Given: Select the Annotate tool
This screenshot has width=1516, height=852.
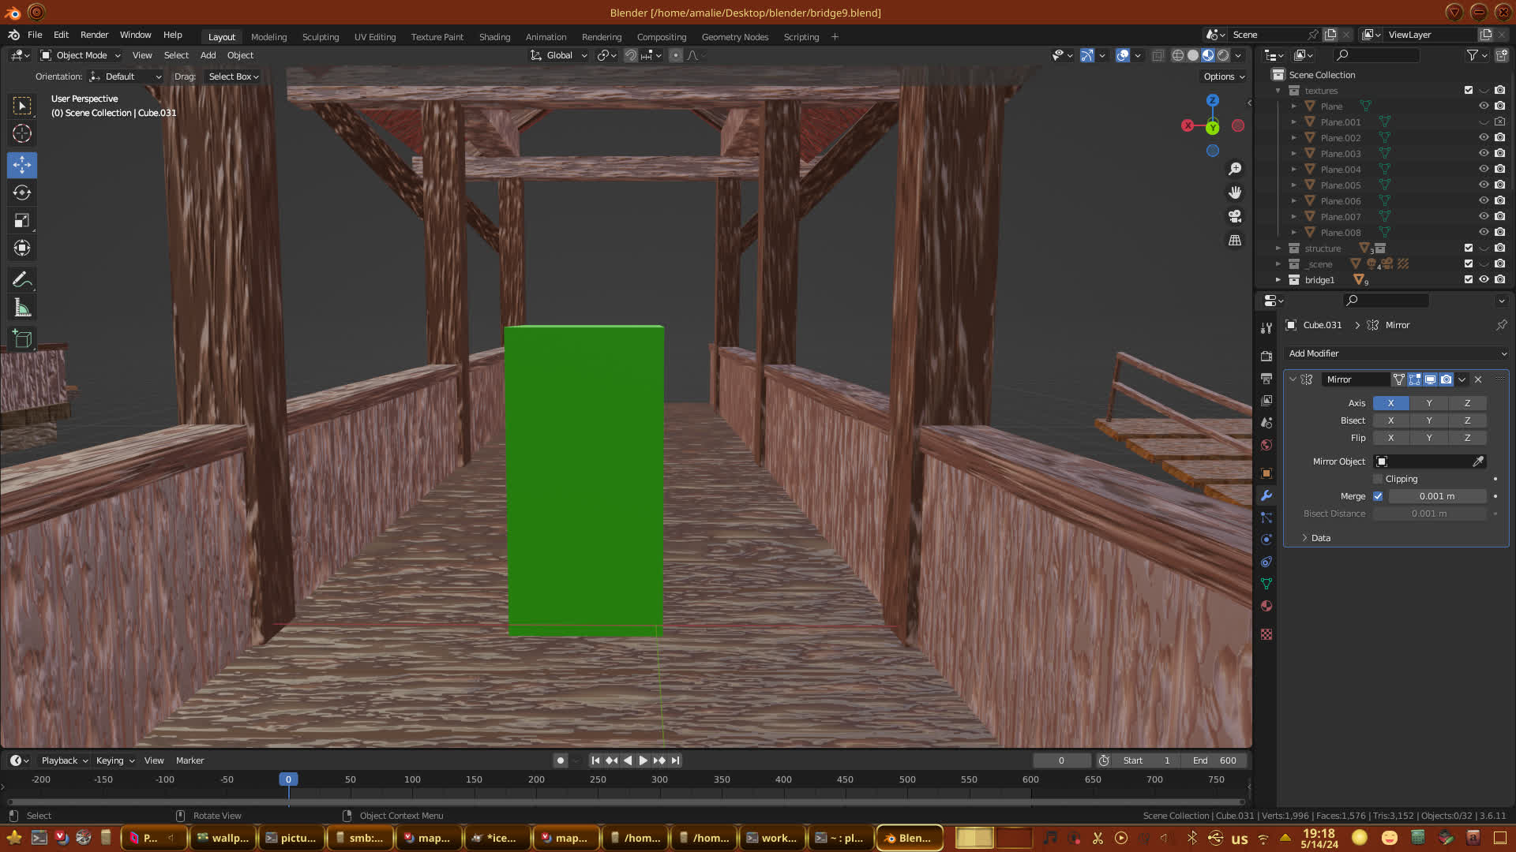Looking at the screenshot, I should coord(22,280).
